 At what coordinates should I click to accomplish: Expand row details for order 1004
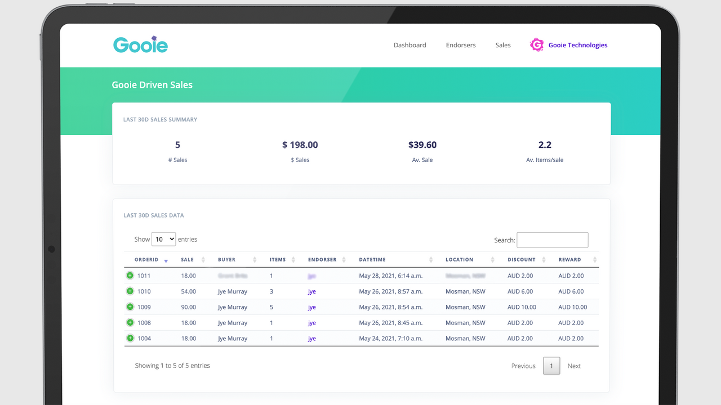point(130,339)
